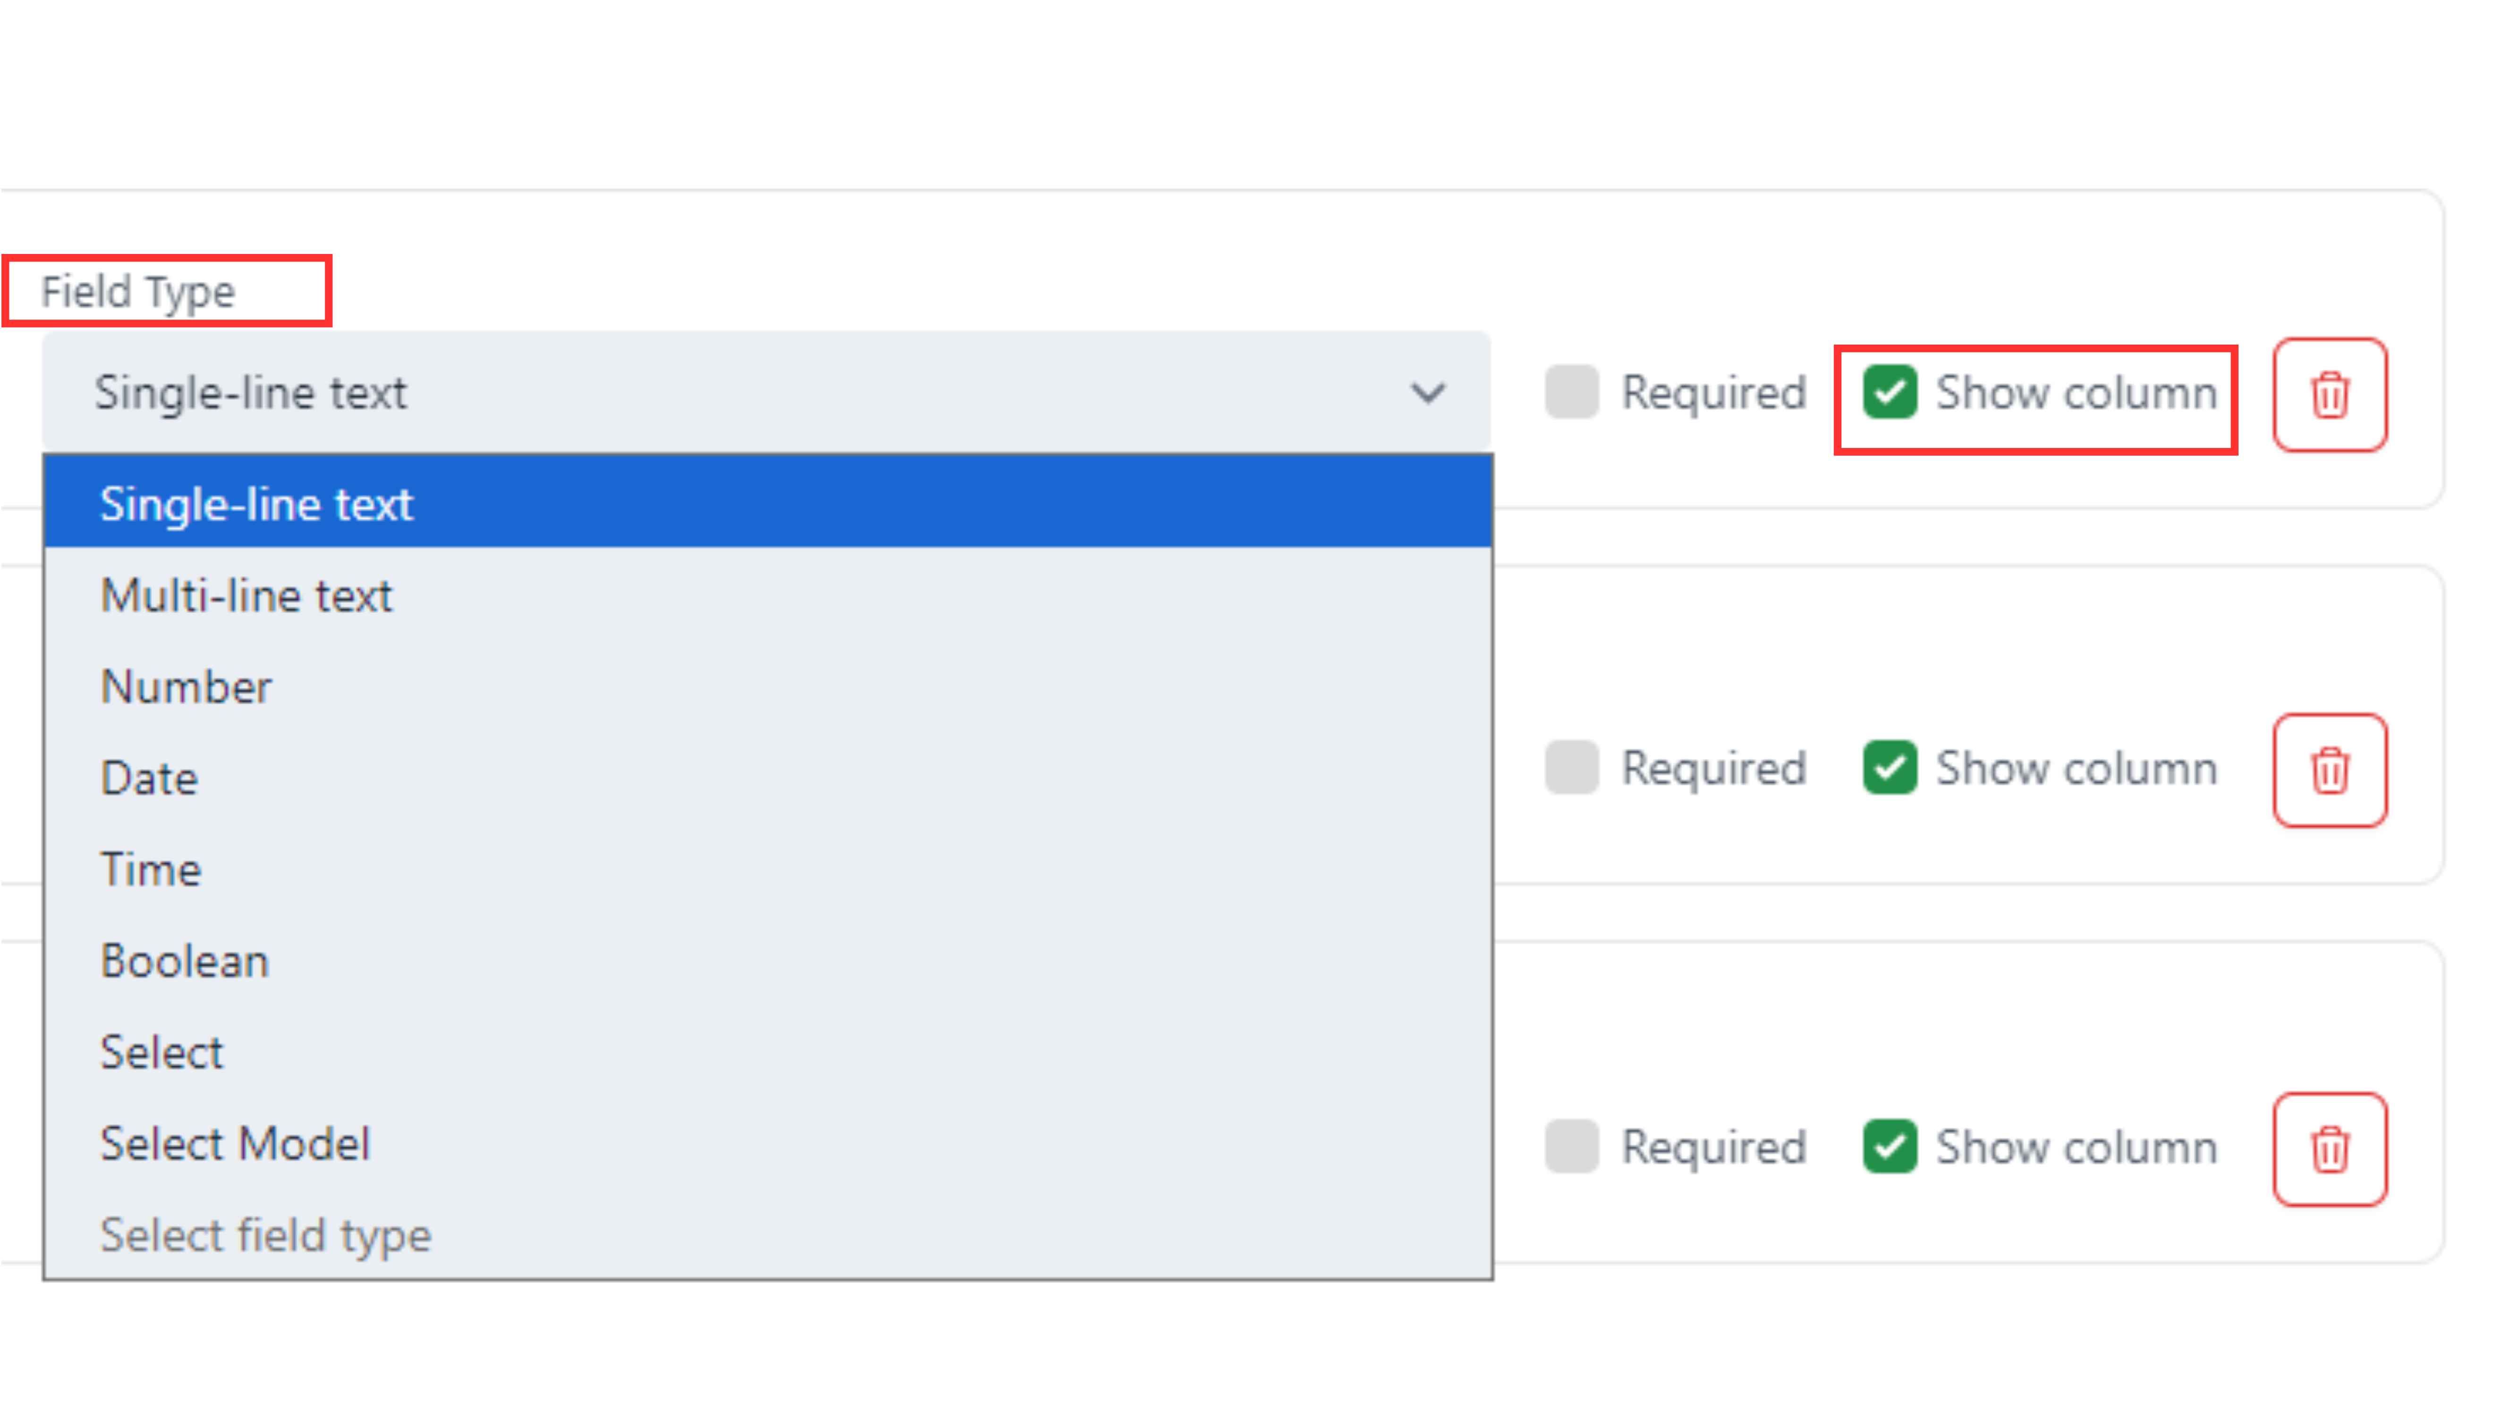This screenshot has width=2493, height=1402.
Task: Pick Boolean from the dropdown options
Action: [x=184, y=961]
